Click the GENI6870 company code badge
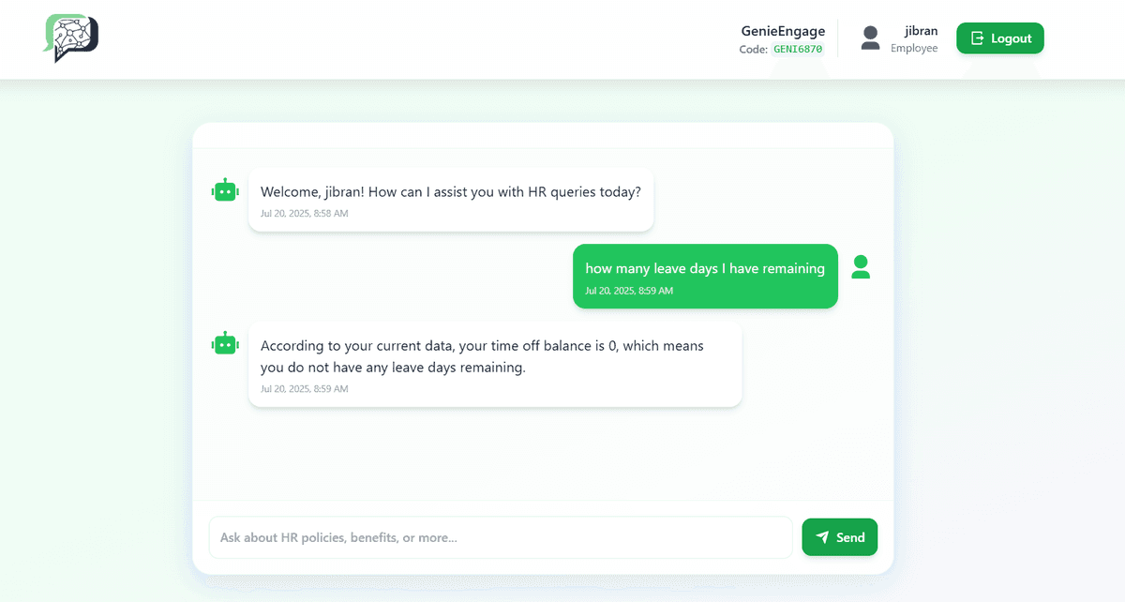 (x=798, y=50)
